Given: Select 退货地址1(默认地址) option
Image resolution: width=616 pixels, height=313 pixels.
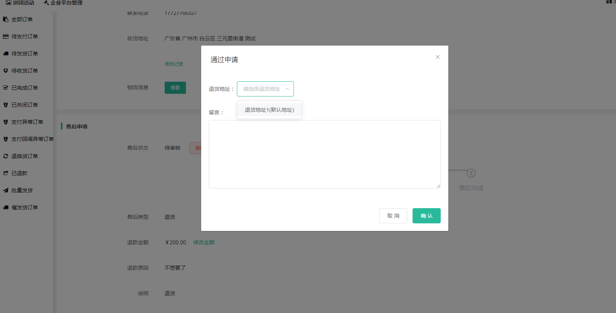Looking at the screenshot, I should click(269, 110).
